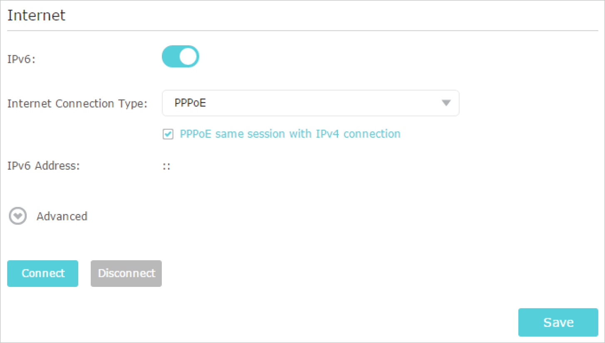
Task: Toggle the IPv6 switch off
Action: tap(180, 57)
